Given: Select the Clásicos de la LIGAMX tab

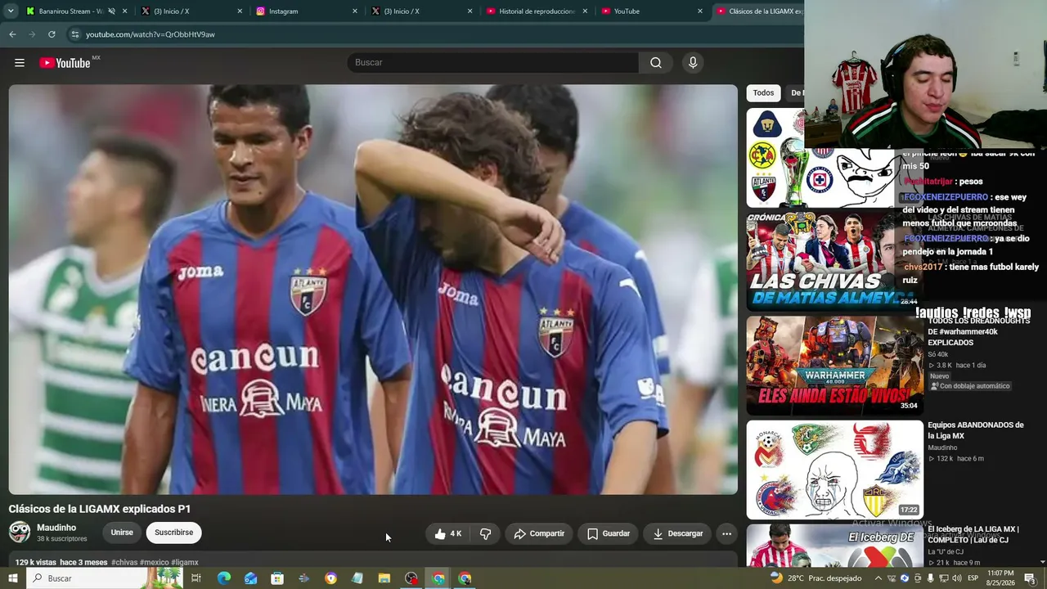Looking at the screenshot, I should tap(758, 11).
